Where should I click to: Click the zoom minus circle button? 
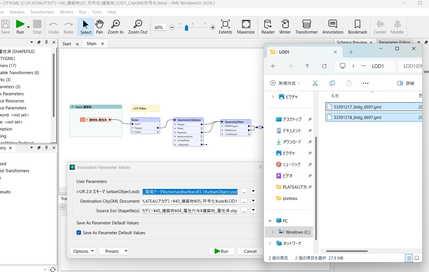pyautogui.click(x=172, y=27)
